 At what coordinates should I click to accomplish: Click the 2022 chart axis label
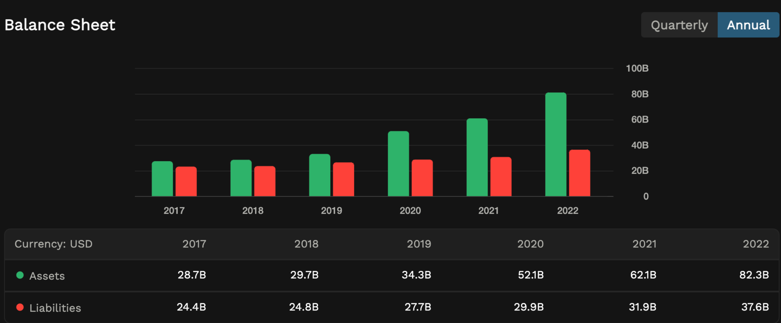pos(568,211)
